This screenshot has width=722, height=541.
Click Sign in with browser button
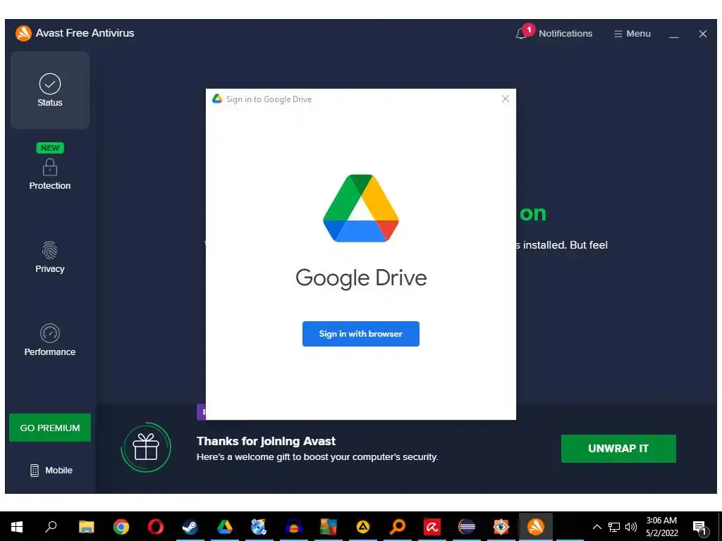[360, 334]
